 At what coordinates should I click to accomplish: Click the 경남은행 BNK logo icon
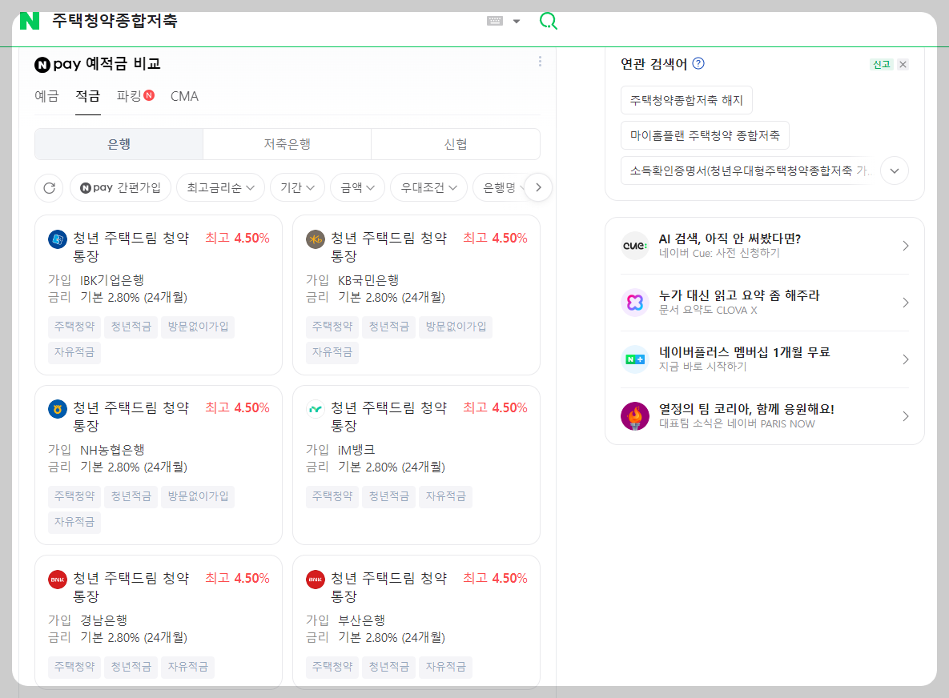(58, 580)
